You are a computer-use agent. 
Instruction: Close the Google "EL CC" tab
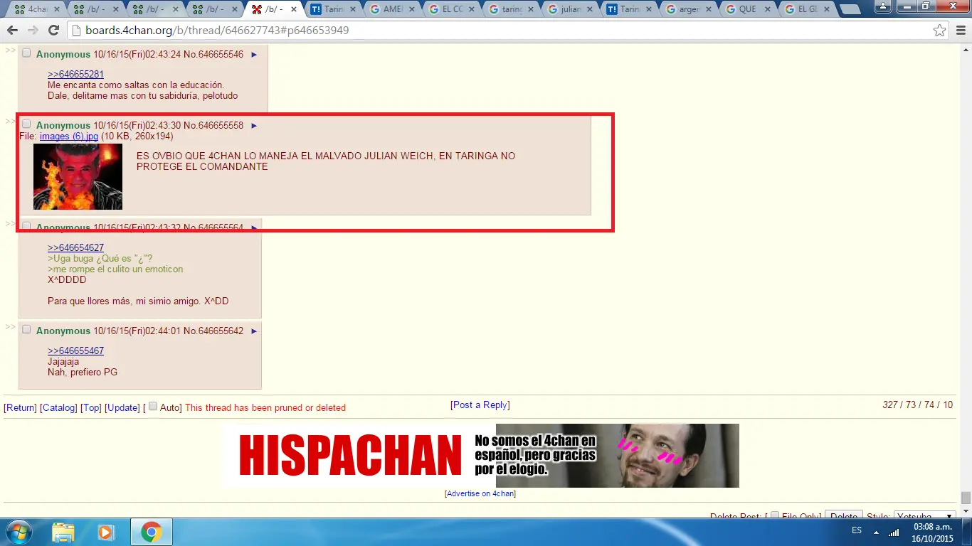point(471,9)
